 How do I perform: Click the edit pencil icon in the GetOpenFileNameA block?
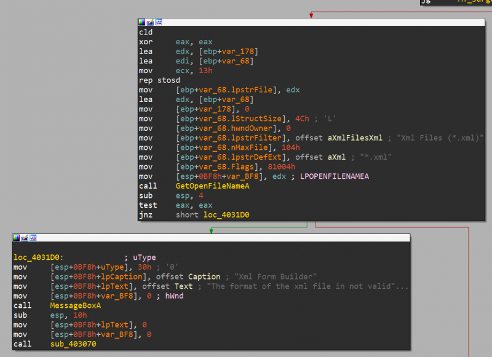tap(149, 22)
